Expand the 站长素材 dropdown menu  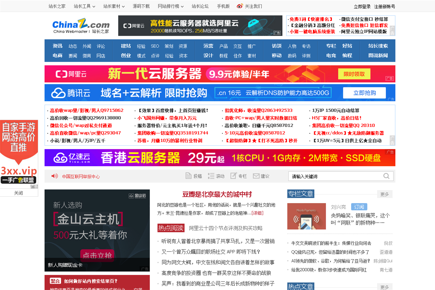coord(114,6)
